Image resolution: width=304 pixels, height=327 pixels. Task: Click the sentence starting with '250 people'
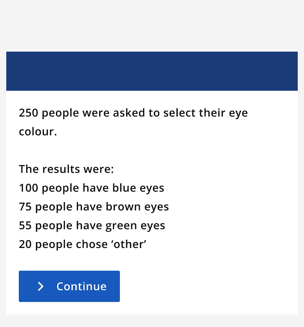(133, 113)
